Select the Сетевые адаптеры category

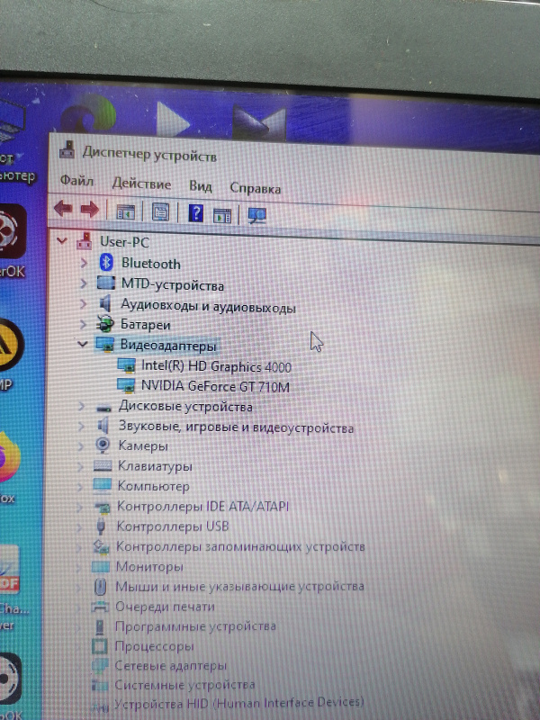170,665
